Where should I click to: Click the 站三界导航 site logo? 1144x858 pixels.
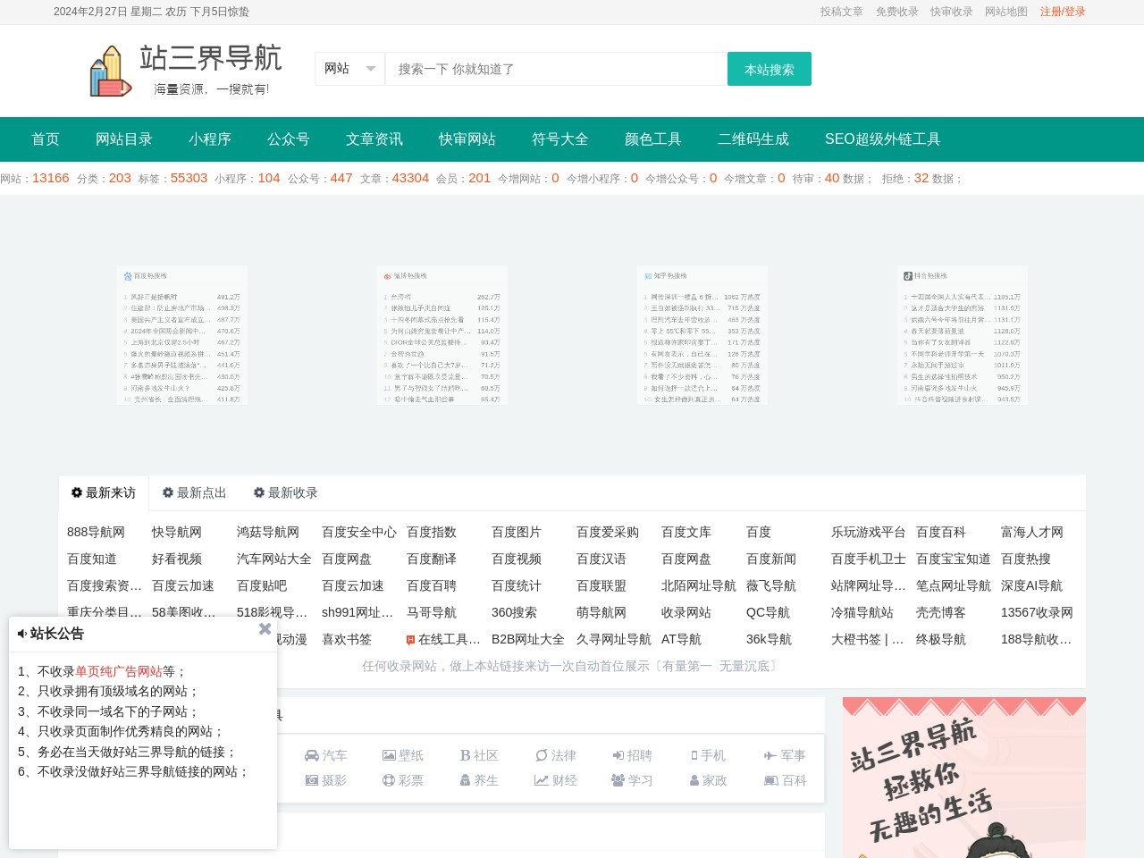(x=186, y=70)
